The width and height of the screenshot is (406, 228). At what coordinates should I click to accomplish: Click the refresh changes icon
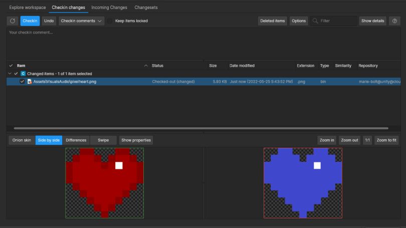[x=13, y=21]
